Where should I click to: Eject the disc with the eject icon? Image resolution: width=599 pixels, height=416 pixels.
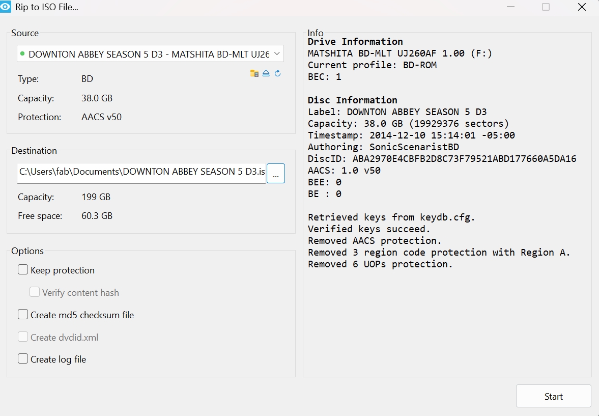pyautogui.click(x=266, y=73)
